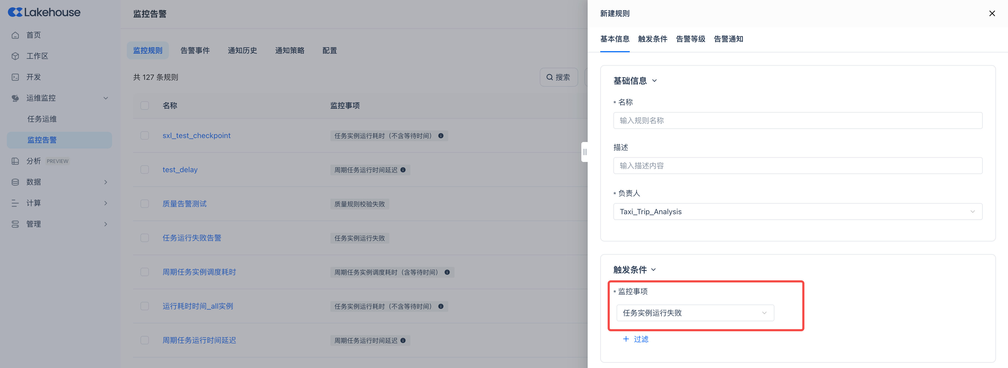Click the Workspace cube icon

[15, 56]
